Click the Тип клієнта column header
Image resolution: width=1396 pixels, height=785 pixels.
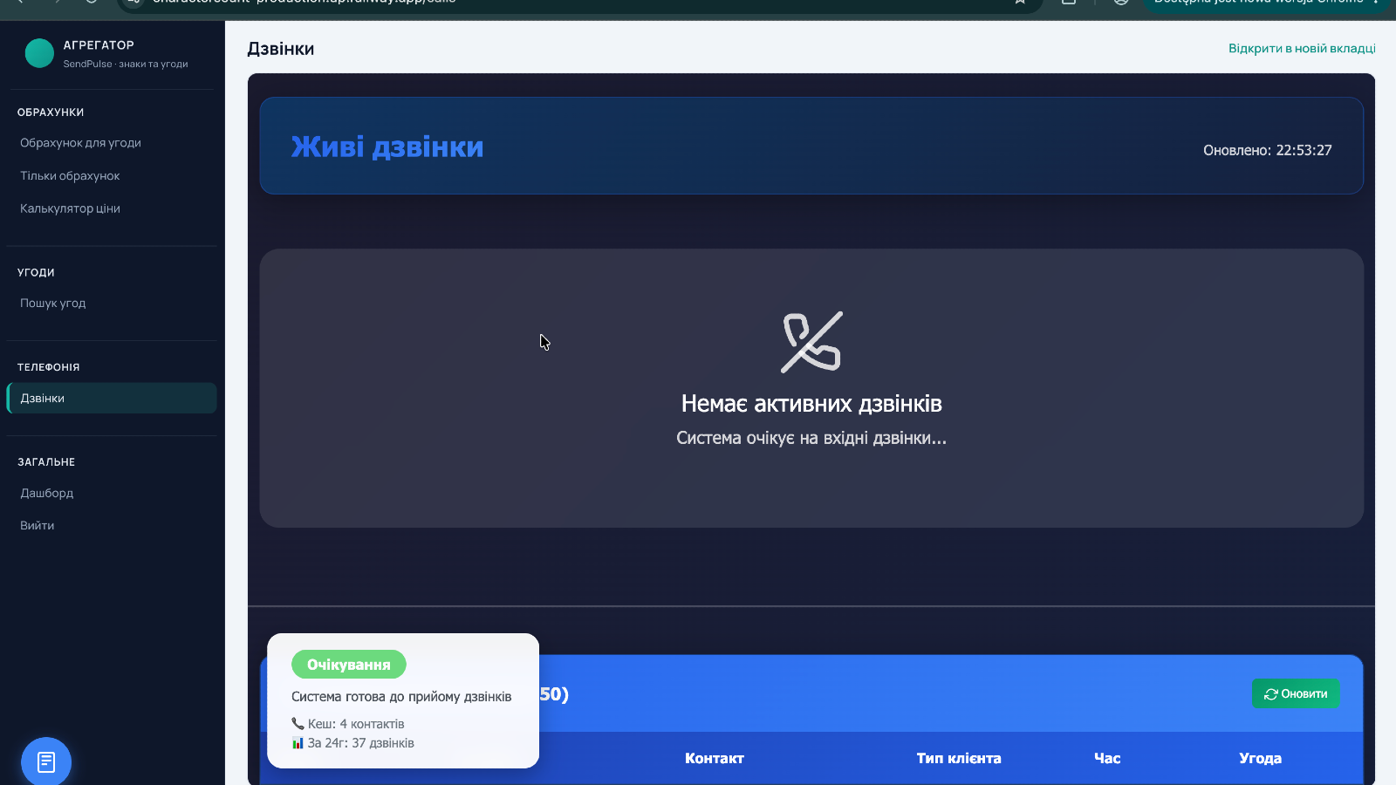tap(959, 758)
